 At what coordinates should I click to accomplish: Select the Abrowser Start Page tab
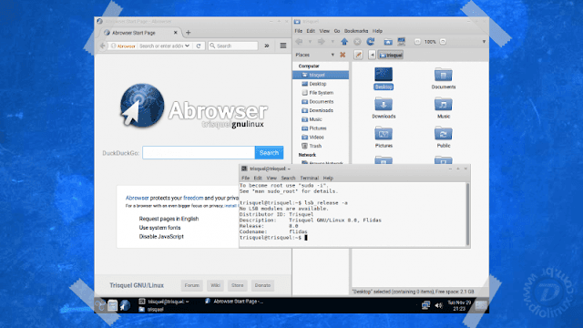(140, 33)
